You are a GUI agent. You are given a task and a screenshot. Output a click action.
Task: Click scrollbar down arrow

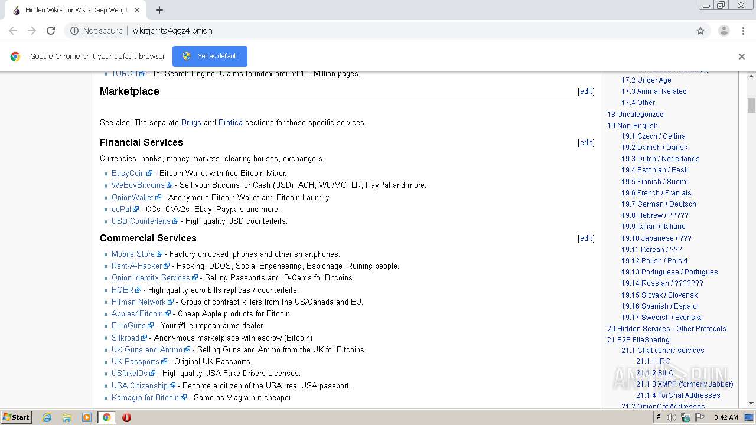click(x=751, y=404)
